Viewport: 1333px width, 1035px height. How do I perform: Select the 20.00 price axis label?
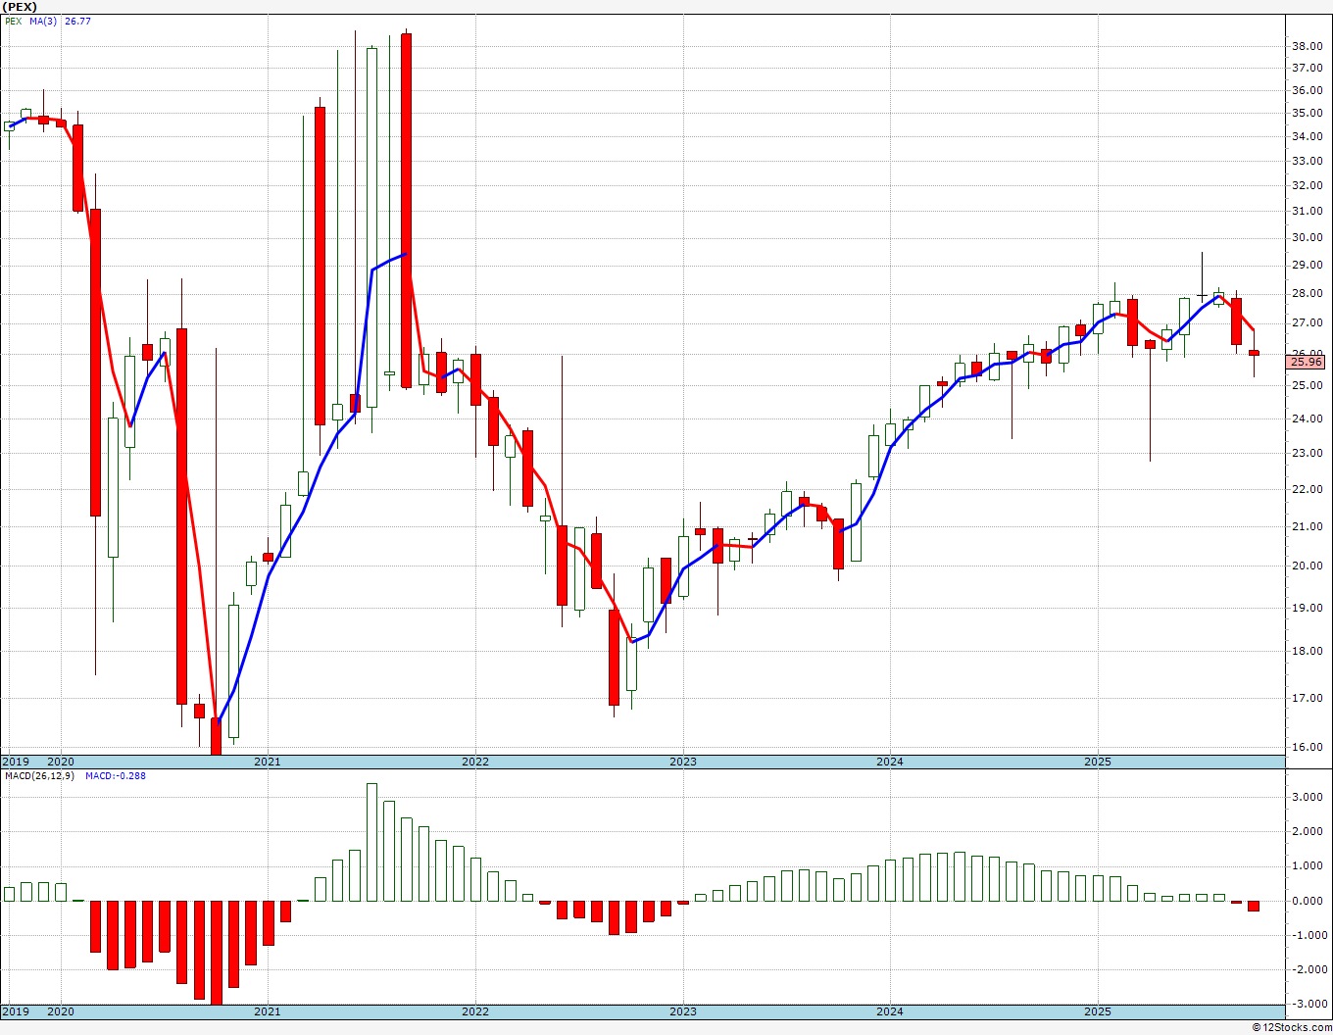(x=1307, y=566)
